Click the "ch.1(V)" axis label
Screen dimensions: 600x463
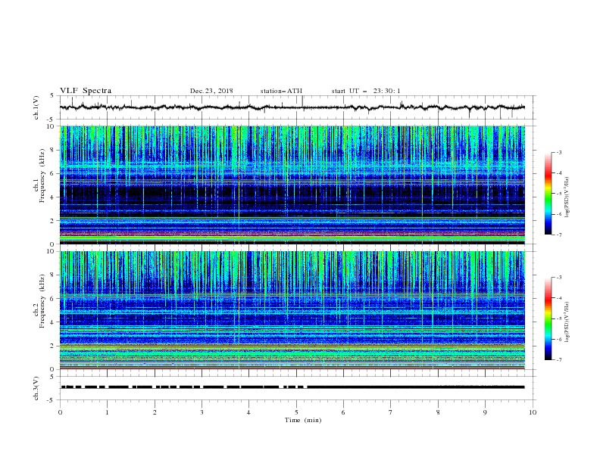(36, 107)
